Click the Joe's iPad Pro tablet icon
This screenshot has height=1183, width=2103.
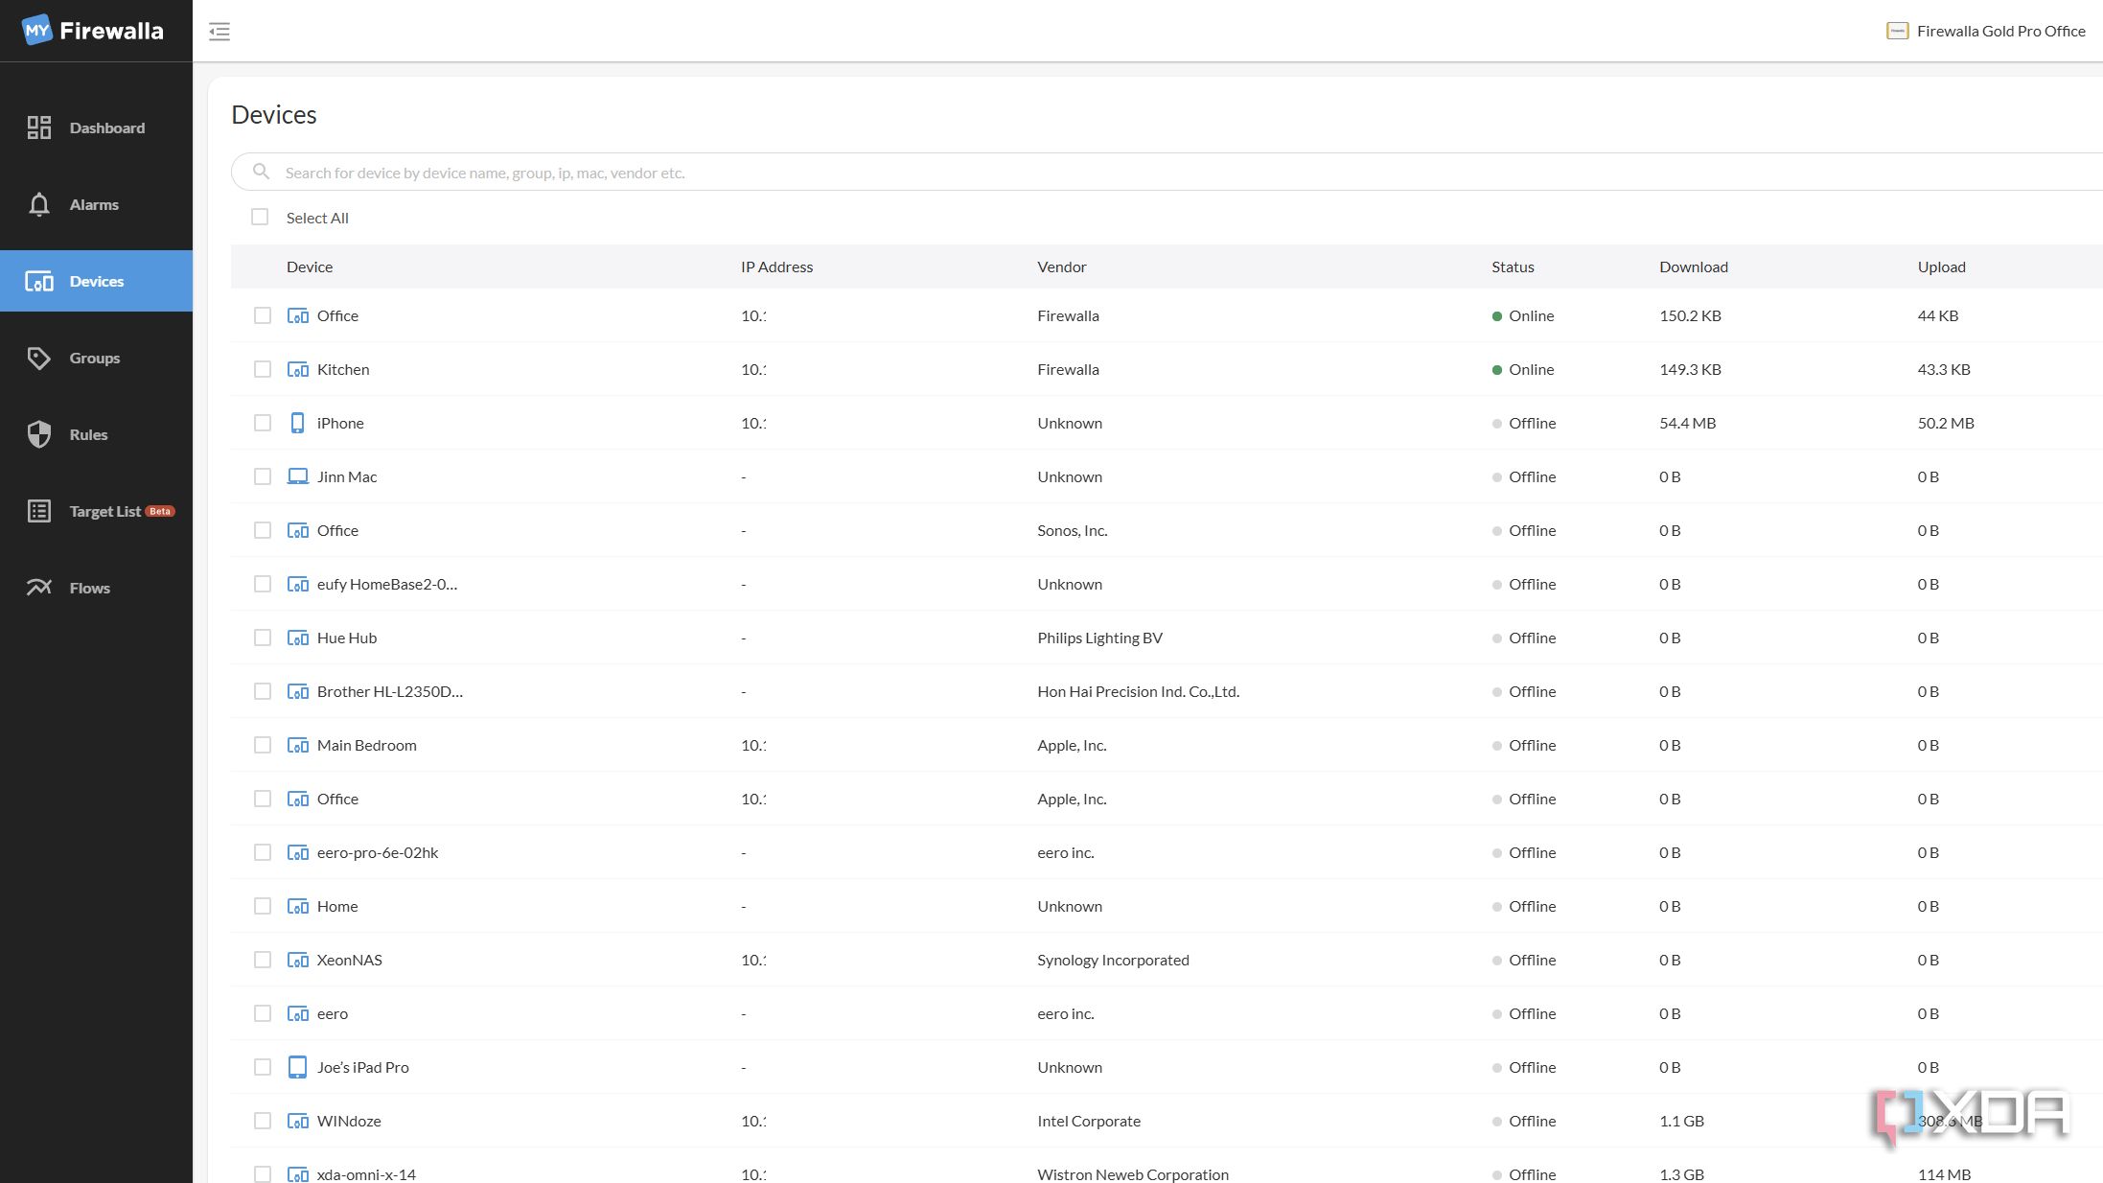pos(298,1067)
